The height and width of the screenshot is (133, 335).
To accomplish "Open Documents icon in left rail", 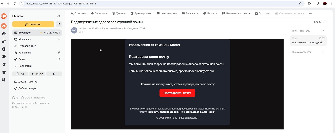I will (4, 41).
